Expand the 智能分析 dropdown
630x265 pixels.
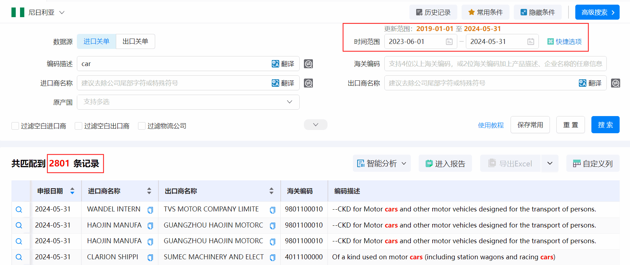tap(382, 164)
